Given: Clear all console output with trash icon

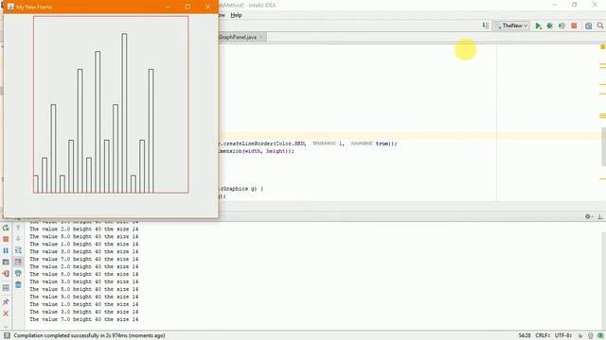Looking at the screenshot, I should pyautogui.click(x=18, y=284).
